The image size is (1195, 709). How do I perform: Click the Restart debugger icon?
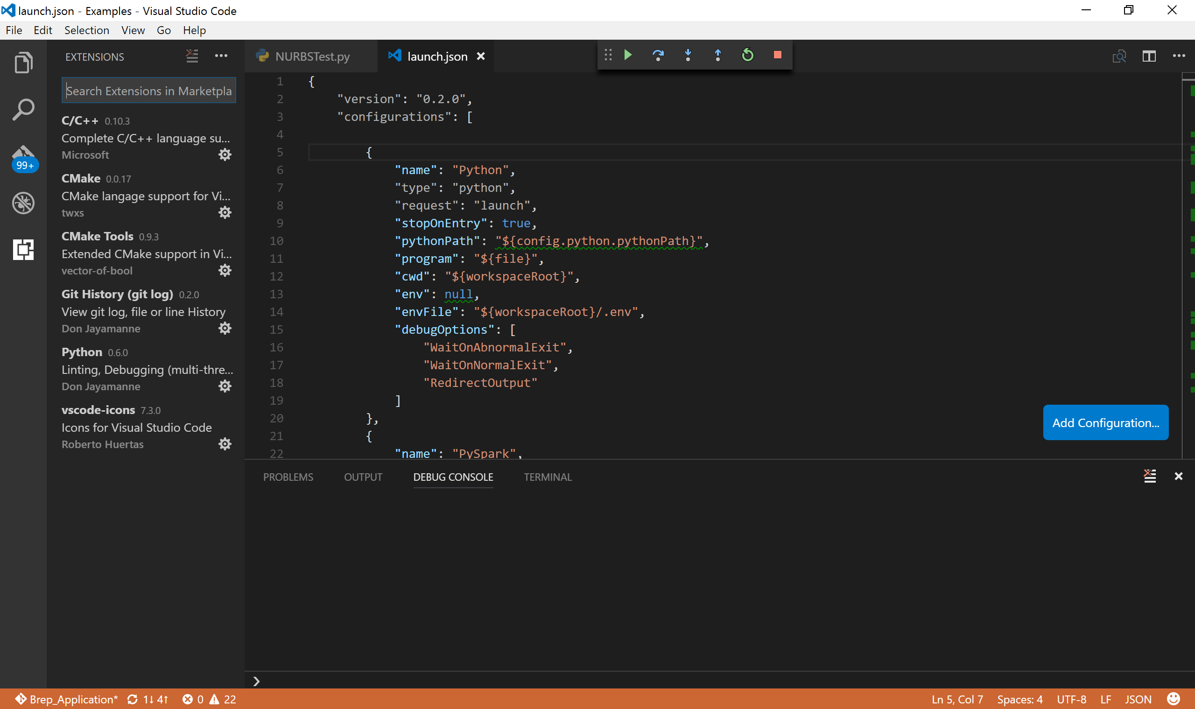[748, 55]
